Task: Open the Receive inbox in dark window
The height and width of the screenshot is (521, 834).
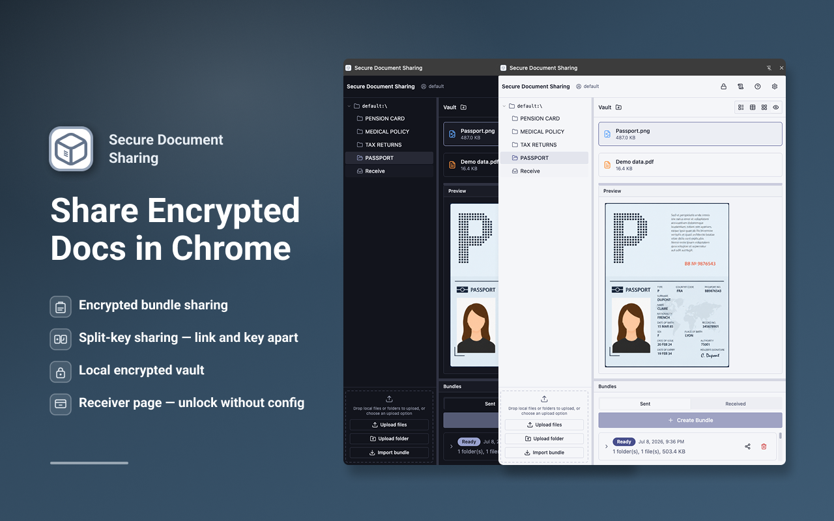Action: [389, 171]
